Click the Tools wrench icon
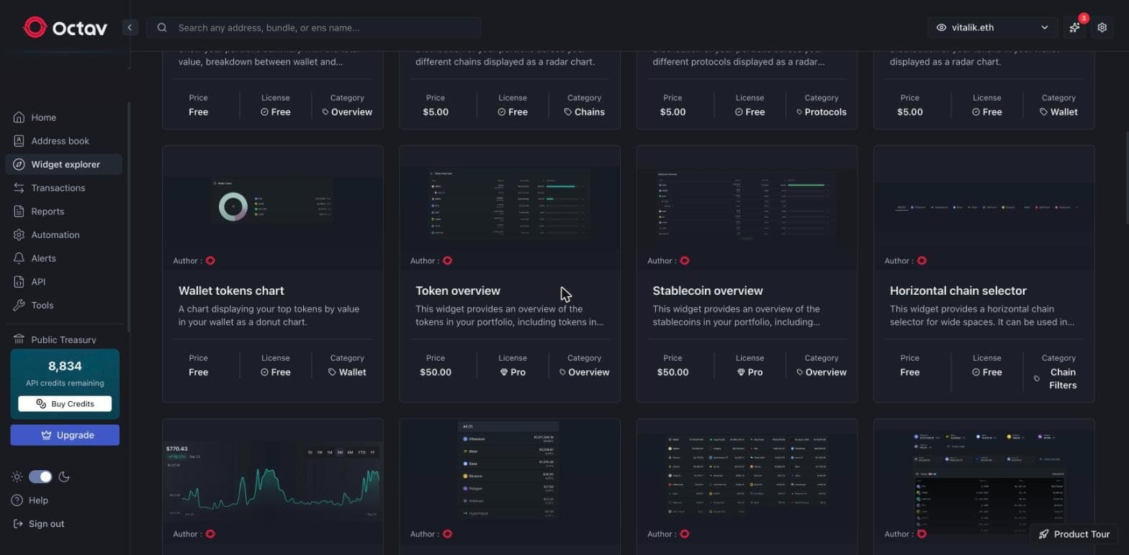The height and width of the screenshot is (555, 1129). pos(19,305)
